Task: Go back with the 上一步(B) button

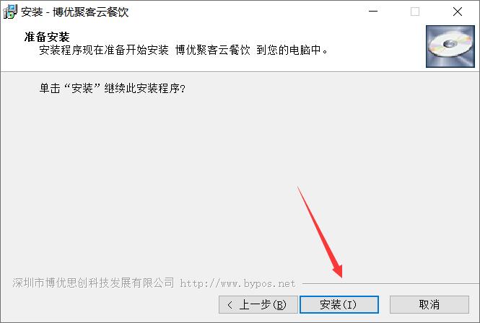Action: click(258, 305)
